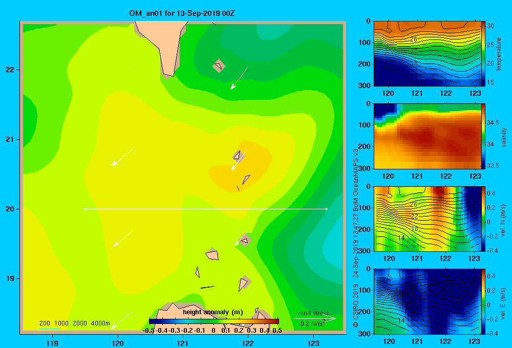Click the east endpoint of transect line
This screenshot has width=512, height=348.
327,209
